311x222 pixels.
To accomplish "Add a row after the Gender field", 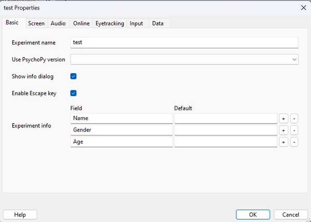I will [284, 130].
